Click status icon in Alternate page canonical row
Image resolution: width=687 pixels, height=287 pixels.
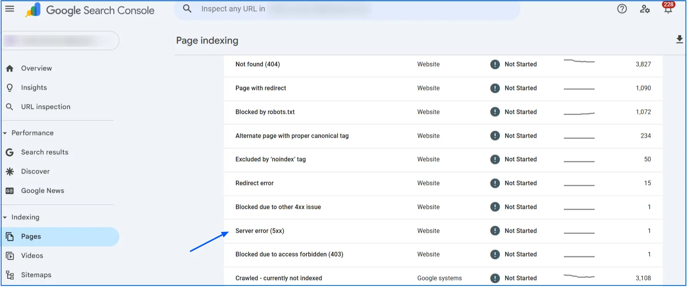click(x=495, y=136)
